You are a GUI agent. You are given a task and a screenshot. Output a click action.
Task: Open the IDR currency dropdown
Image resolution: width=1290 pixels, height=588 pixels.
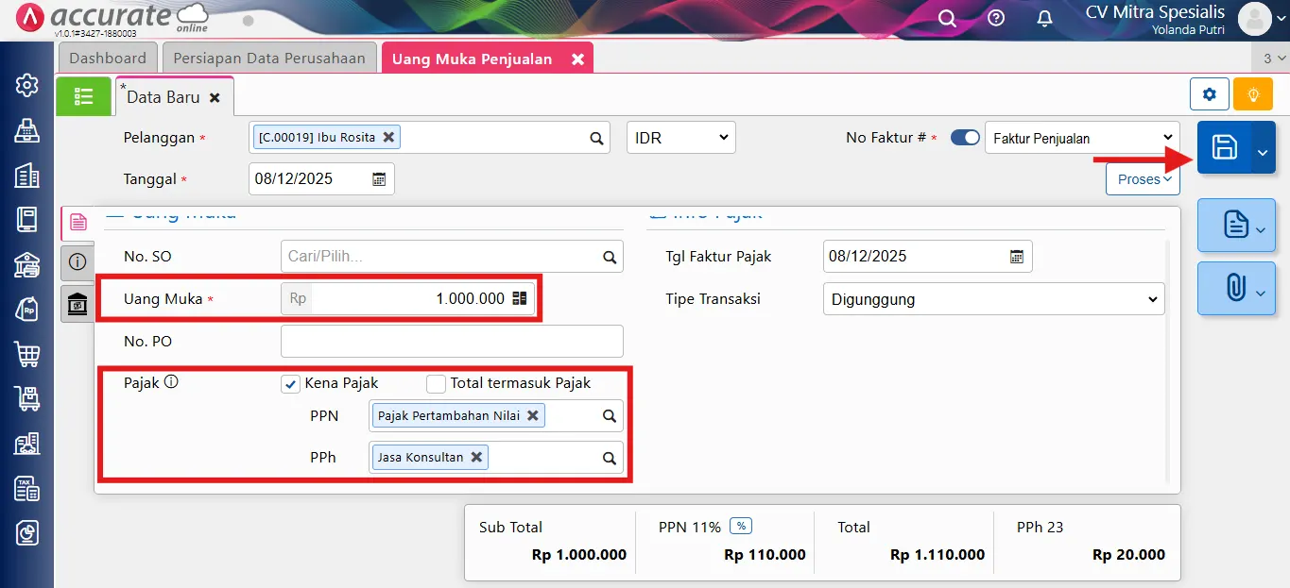680,138
